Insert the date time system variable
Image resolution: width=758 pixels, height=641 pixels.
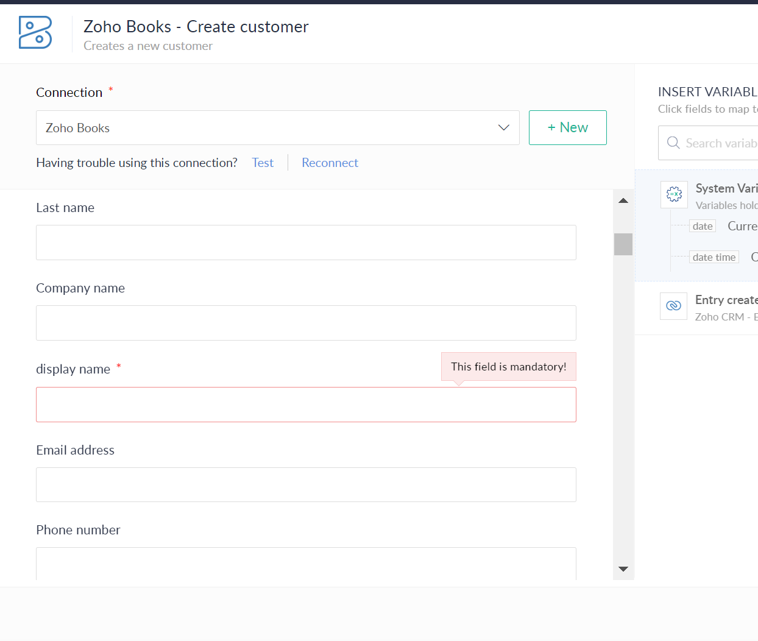coord(714,257)
